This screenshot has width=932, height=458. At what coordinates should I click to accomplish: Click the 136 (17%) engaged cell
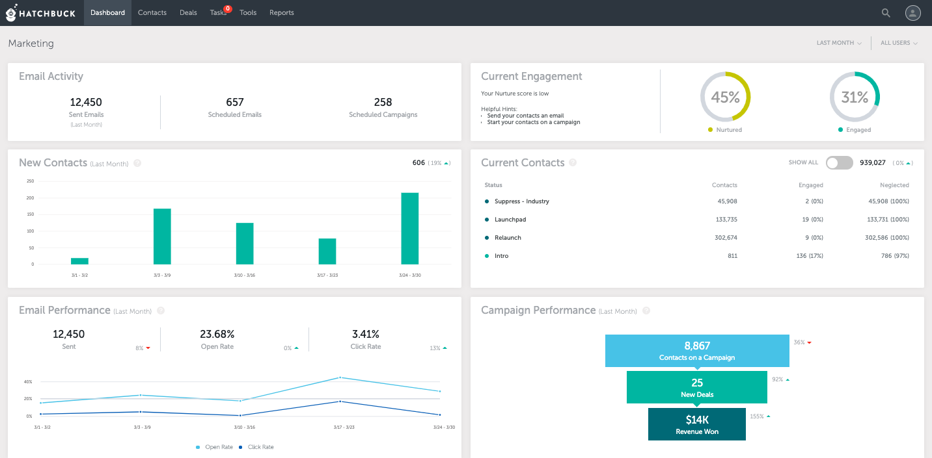[810, 256]
